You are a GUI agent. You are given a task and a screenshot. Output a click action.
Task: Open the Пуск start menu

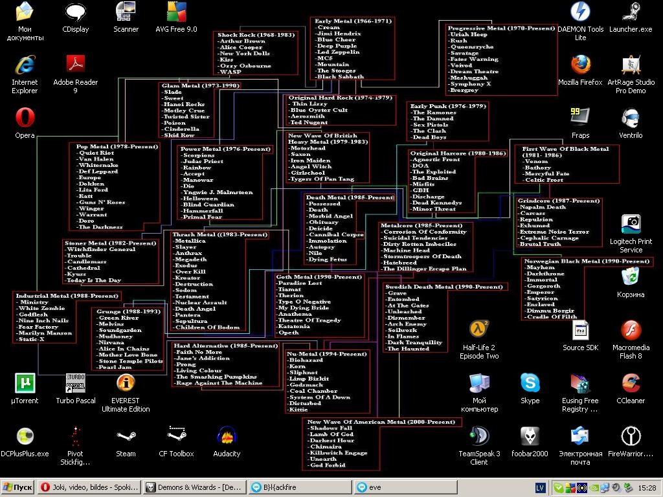17,487
